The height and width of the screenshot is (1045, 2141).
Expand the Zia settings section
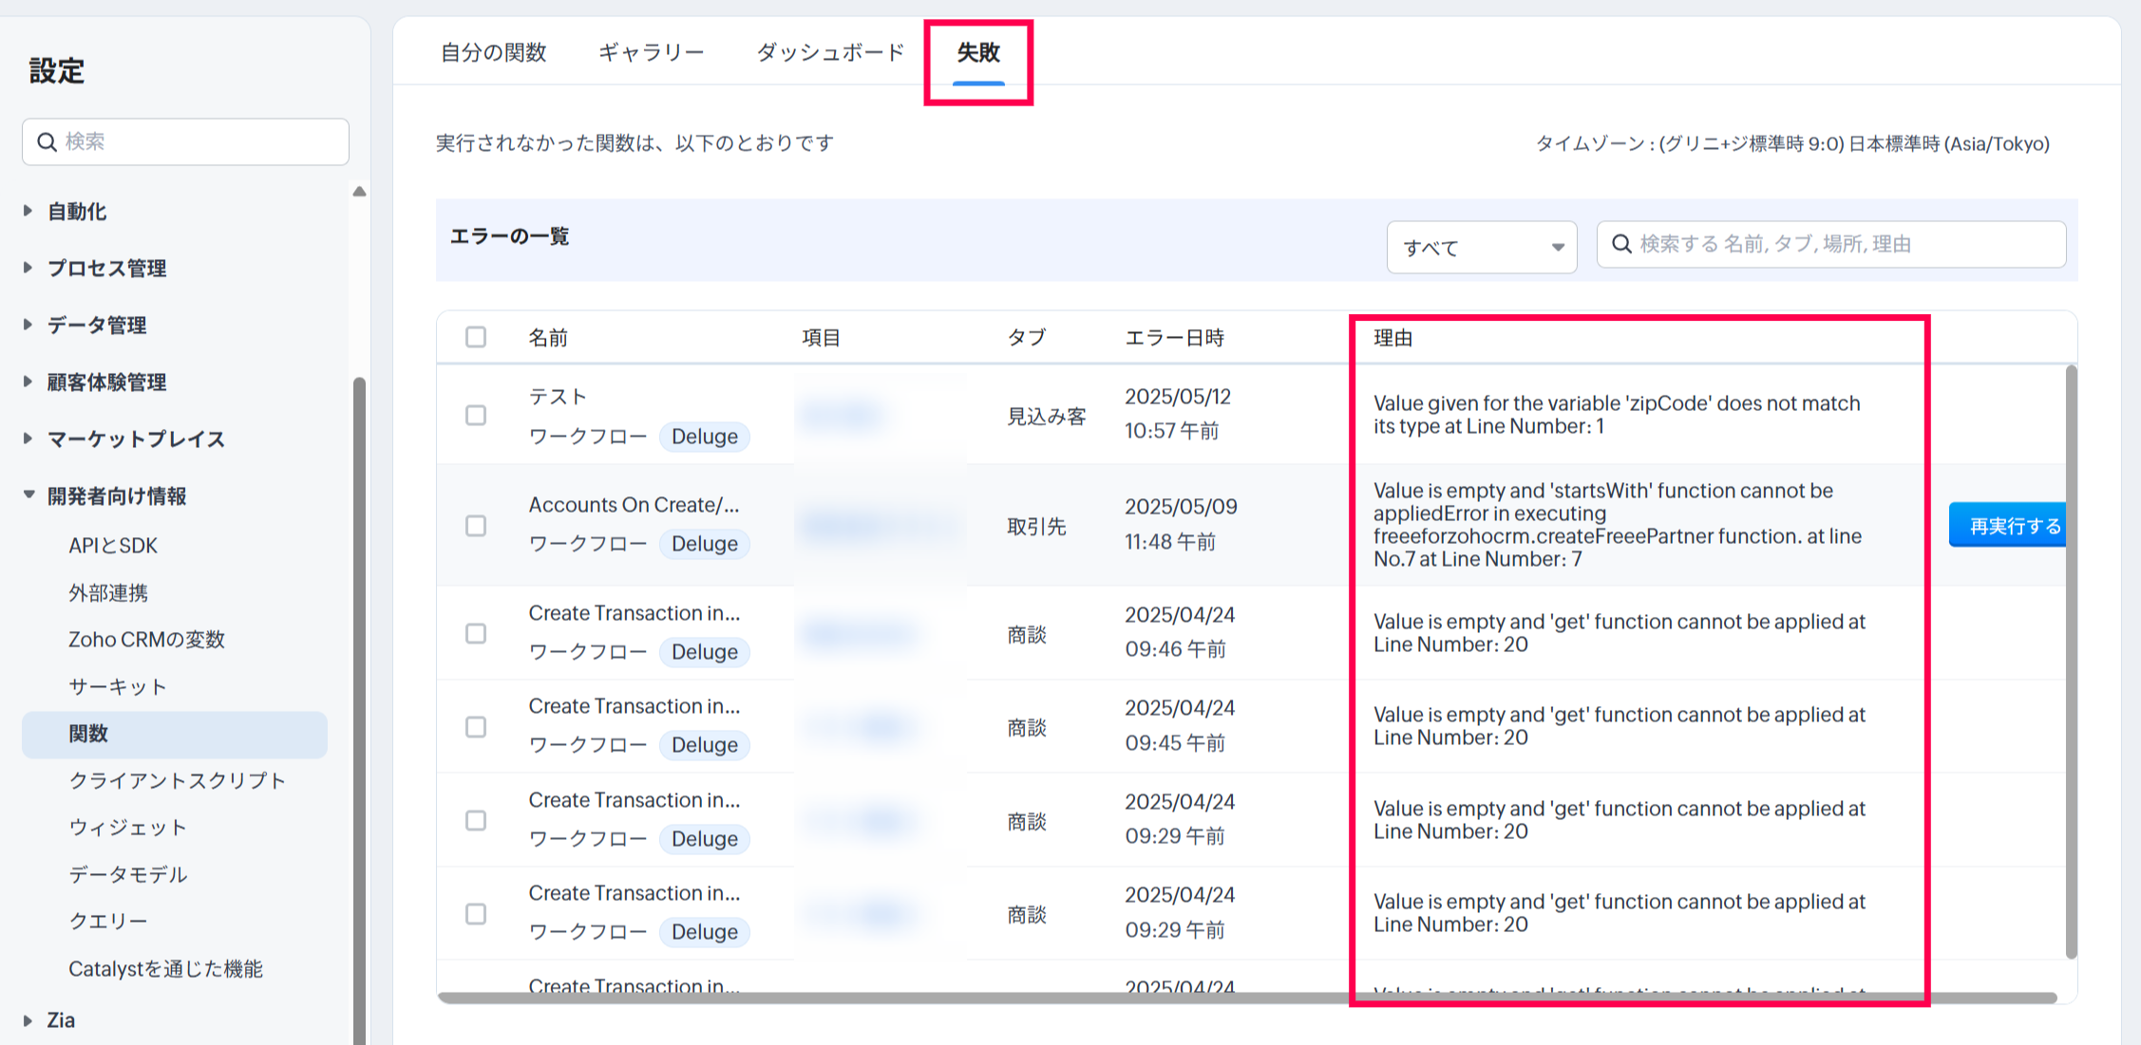[x=61, y=1020]
